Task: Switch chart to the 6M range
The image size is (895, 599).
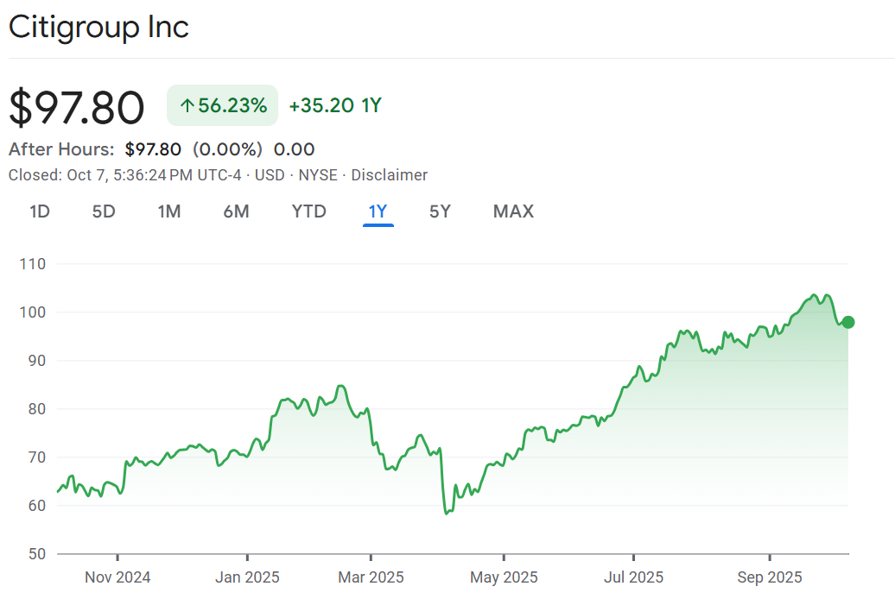Action: [236, 211]
